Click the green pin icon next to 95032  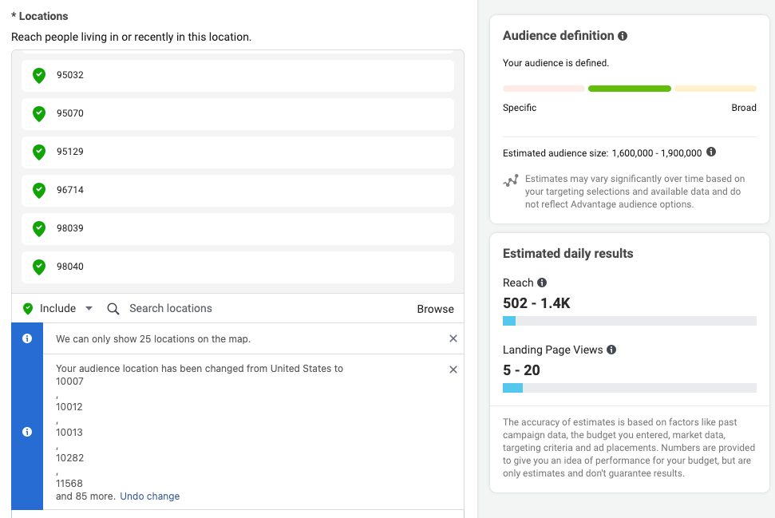[x=38, y=75]
